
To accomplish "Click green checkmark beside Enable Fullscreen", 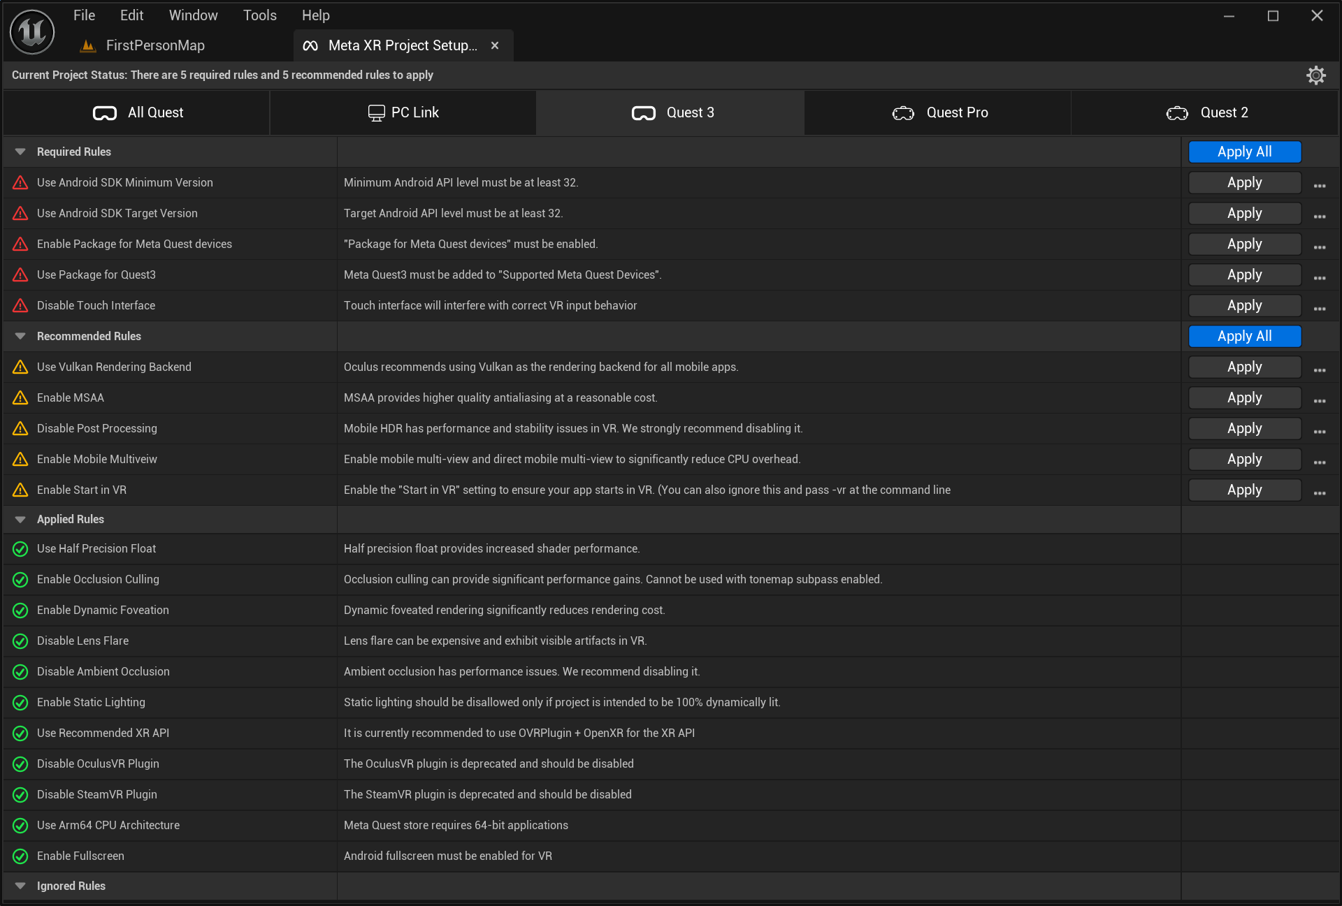I will pyautogui.click(x=20, y=856).
